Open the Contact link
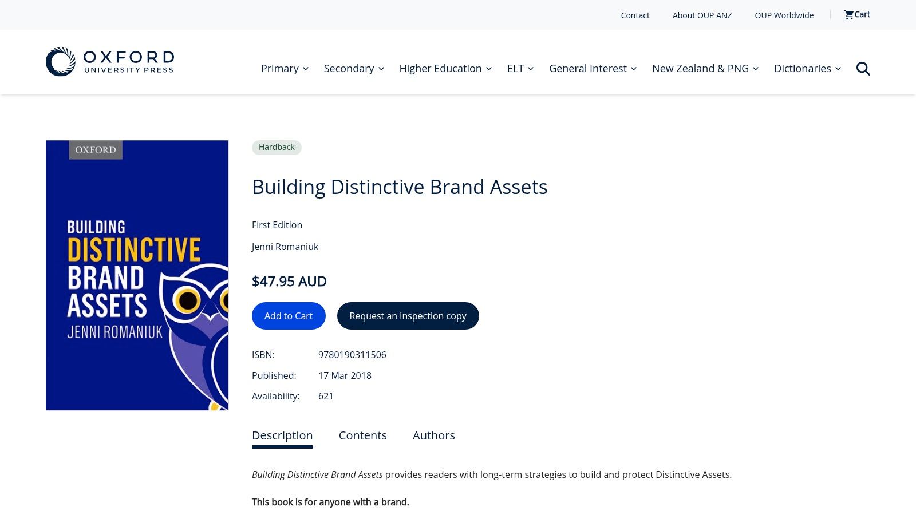This screenshot has width=916, height=515. 635,15
